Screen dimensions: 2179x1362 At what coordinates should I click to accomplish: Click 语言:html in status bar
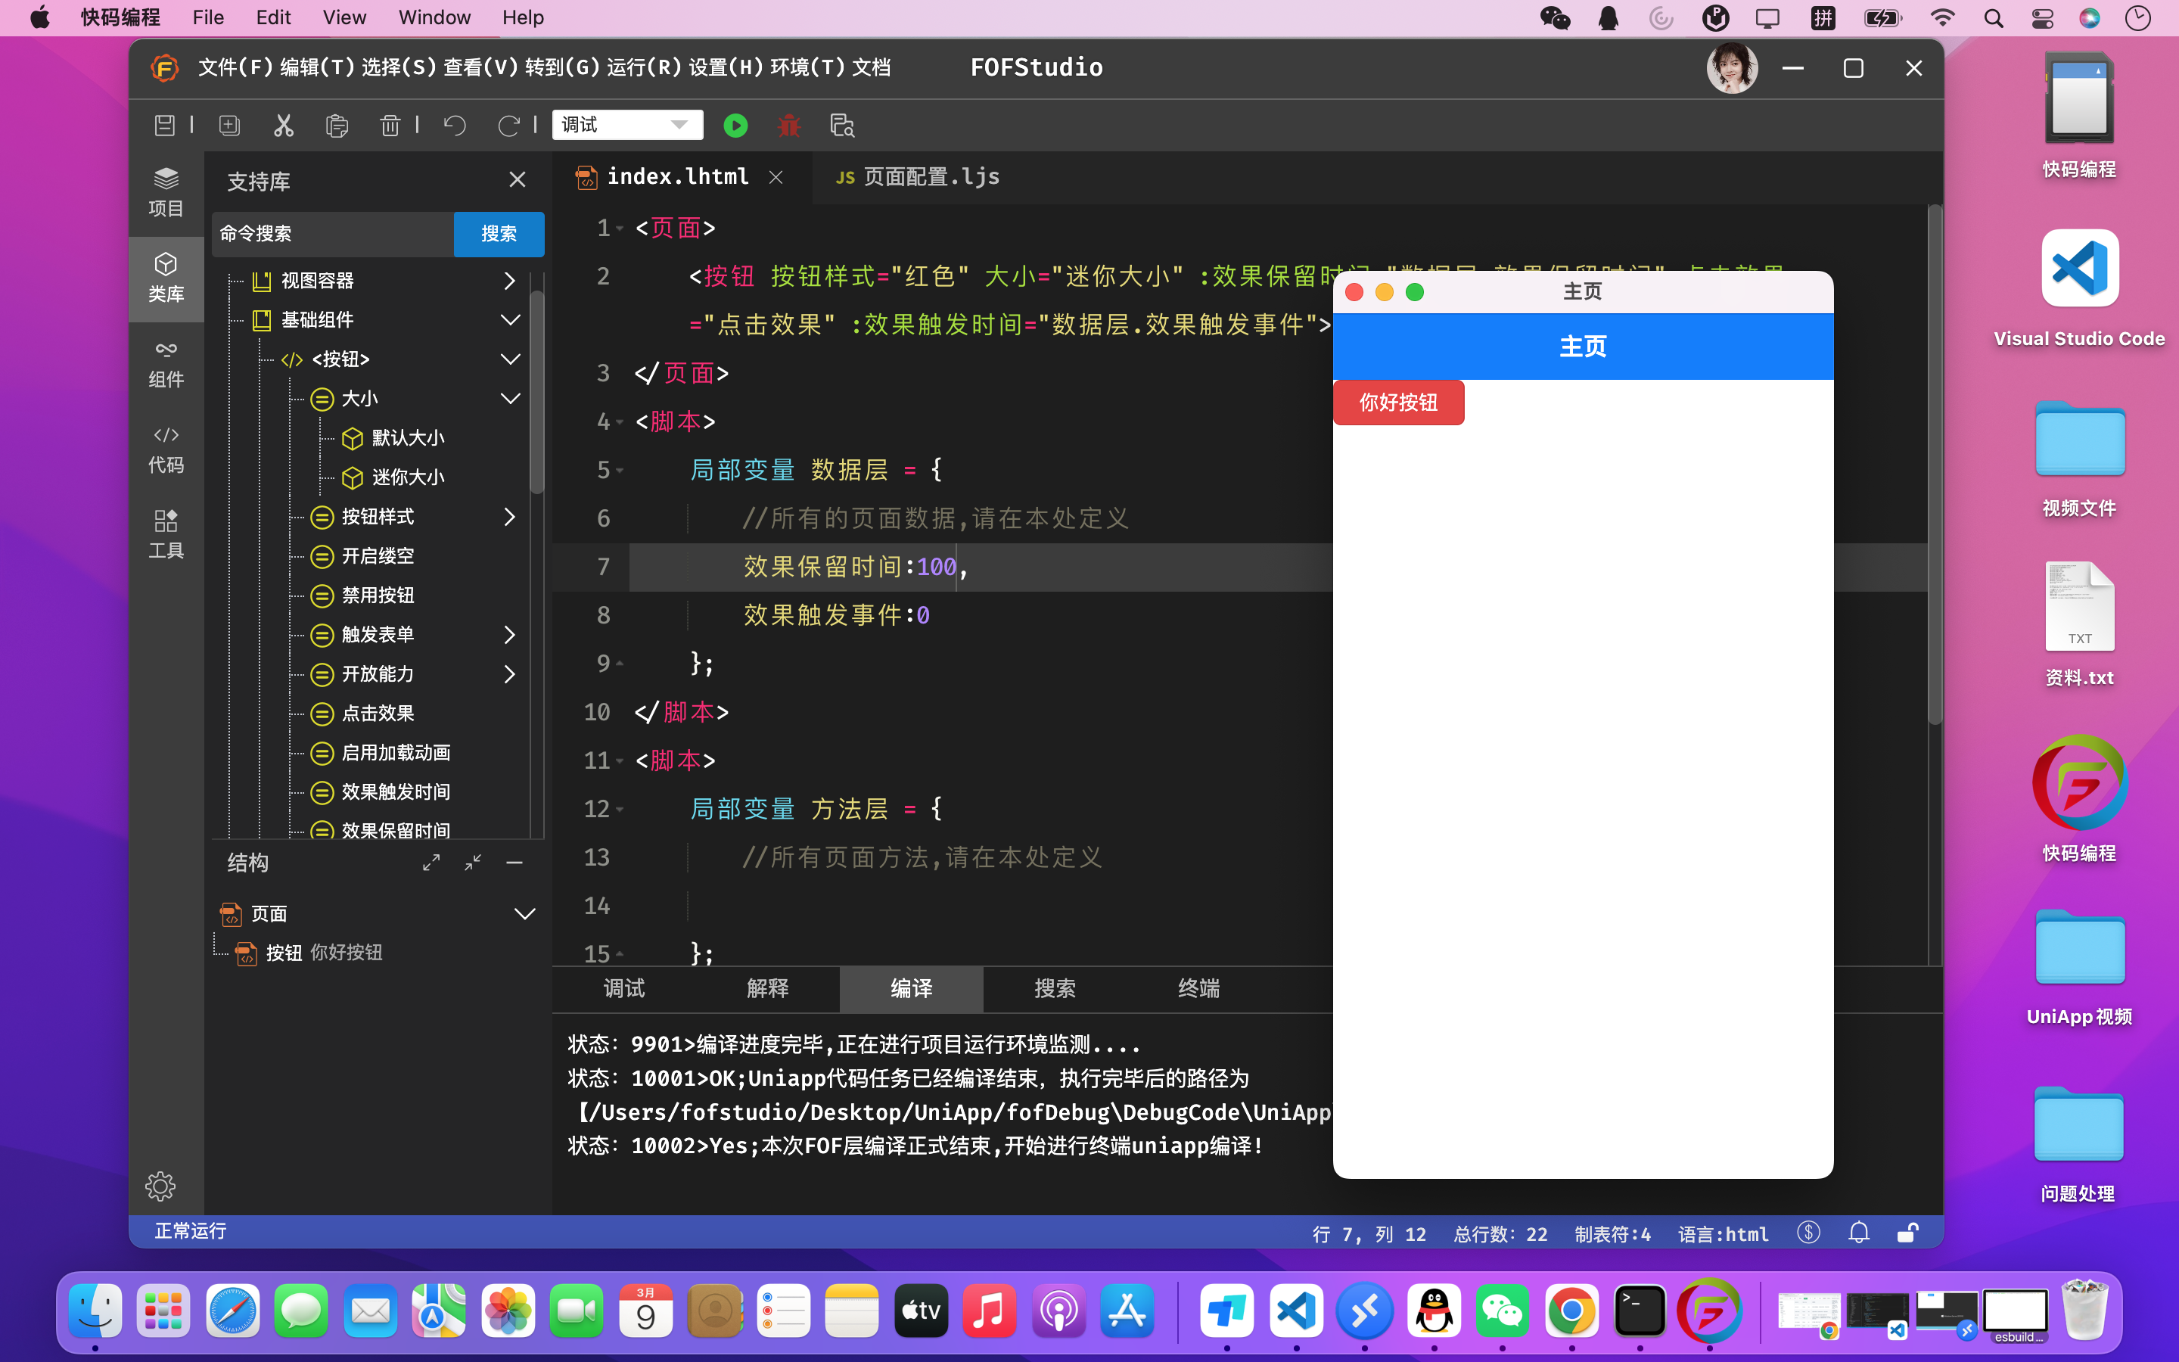[1724, 1233]
